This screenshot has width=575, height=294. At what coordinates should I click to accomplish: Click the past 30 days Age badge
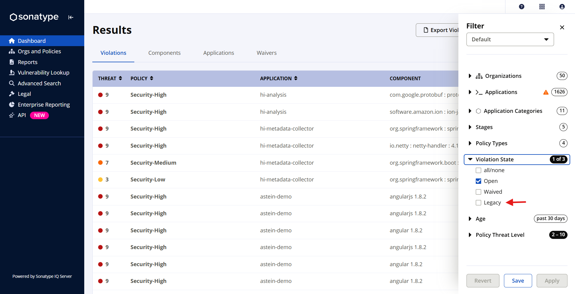[x=550, y=219]
